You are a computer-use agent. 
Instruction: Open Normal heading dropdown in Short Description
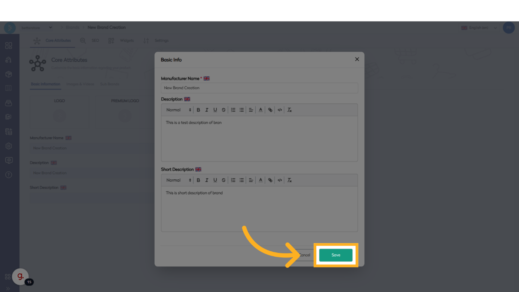(x=179, y=180)
